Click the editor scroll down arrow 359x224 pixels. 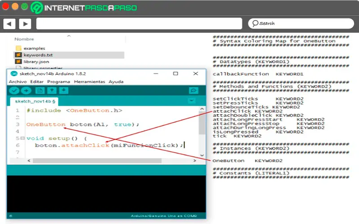click(202, 155)
